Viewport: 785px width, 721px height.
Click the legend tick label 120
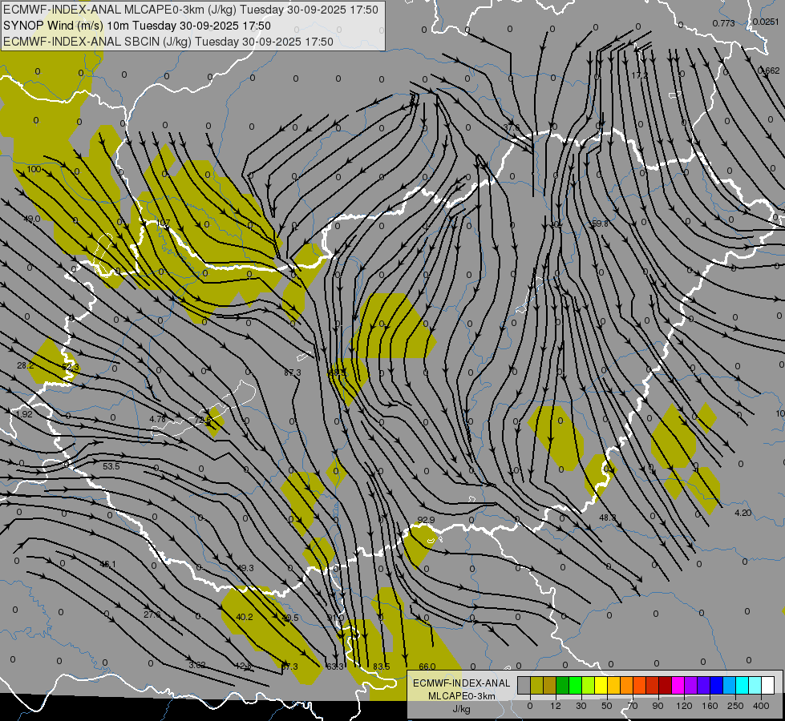[x=684, y=706]
